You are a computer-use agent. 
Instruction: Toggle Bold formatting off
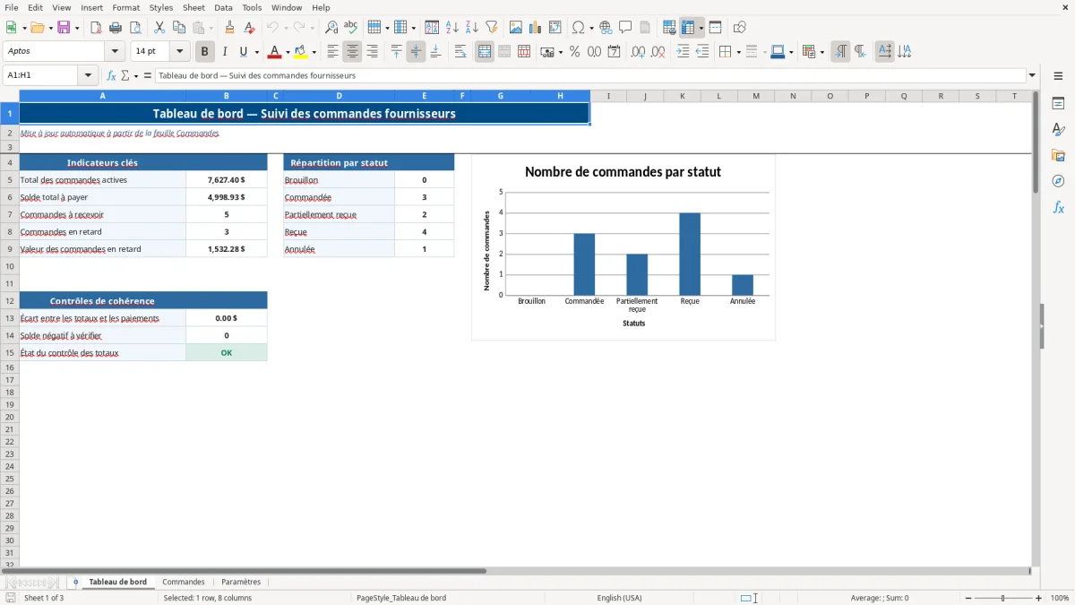coord(204,52)
